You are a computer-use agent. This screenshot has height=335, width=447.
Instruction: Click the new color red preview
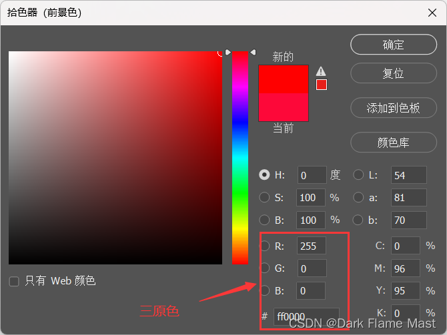pyautogui.click(x=284, y=79)
